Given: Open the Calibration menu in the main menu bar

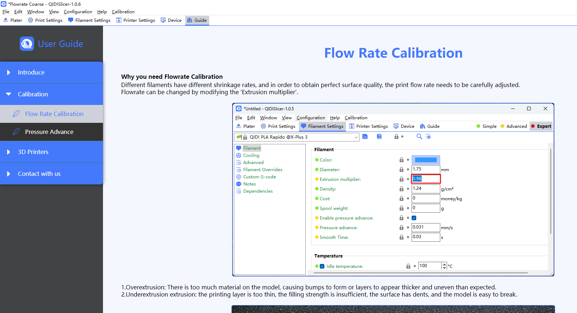Looking at the screenshot, I should pyautogui.click(x=123, y=12).
